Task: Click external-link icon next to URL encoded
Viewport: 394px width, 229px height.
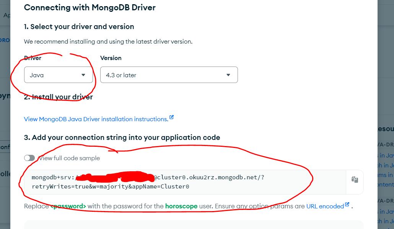Action: pyautogui.click(x=347, y=204)
